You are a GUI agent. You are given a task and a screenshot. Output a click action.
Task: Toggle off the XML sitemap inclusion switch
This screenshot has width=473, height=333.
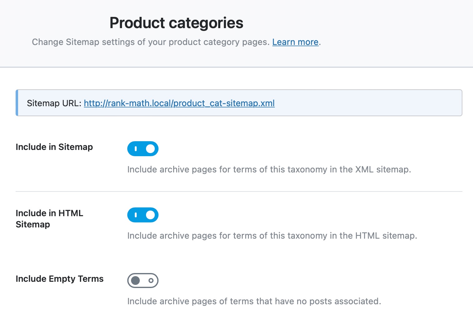[x=143, y=149]
